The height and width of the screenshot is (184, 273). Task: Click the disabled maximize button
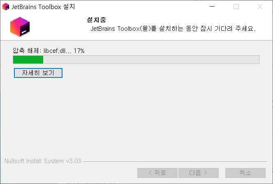pyautogui.click(x=236, y=7)
